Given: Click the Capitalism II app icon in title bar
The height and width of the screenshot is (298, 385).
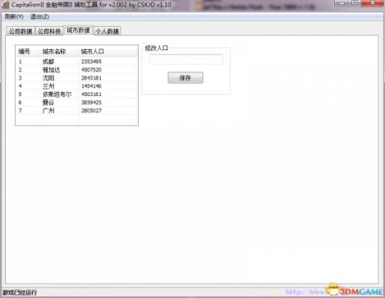Looking at the screenshot, I should (x=6, y=5).
